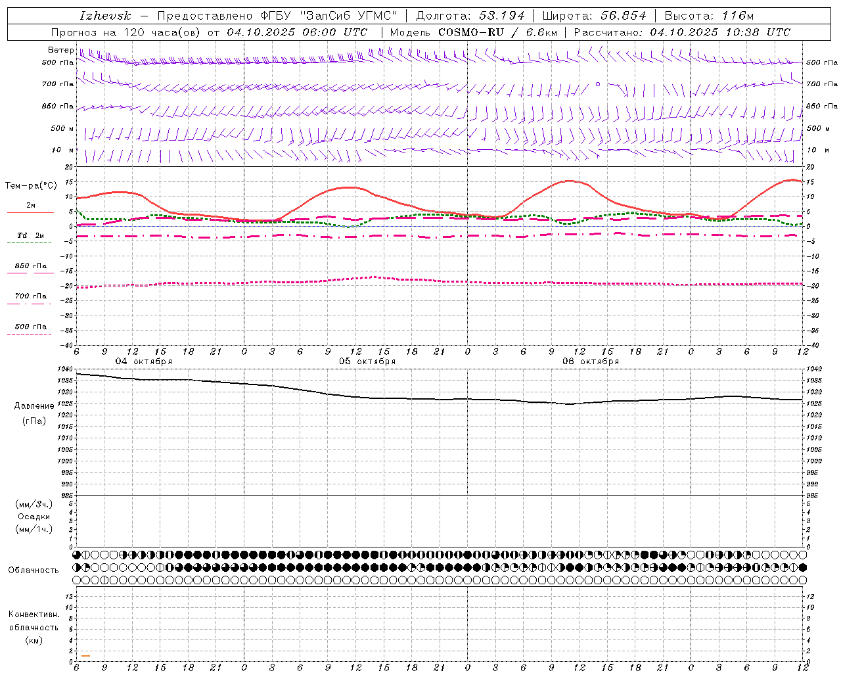Click the 1040 value on left pressure axis

click(66, 369)
